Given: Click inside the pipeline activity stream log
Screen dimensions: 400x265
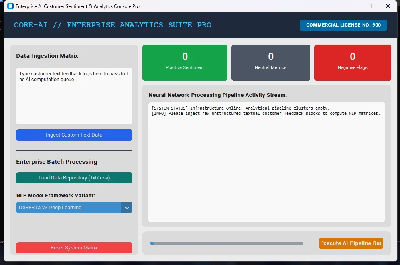Looking at the screenshot, I should pyautogui.click(x=266, y=162).
